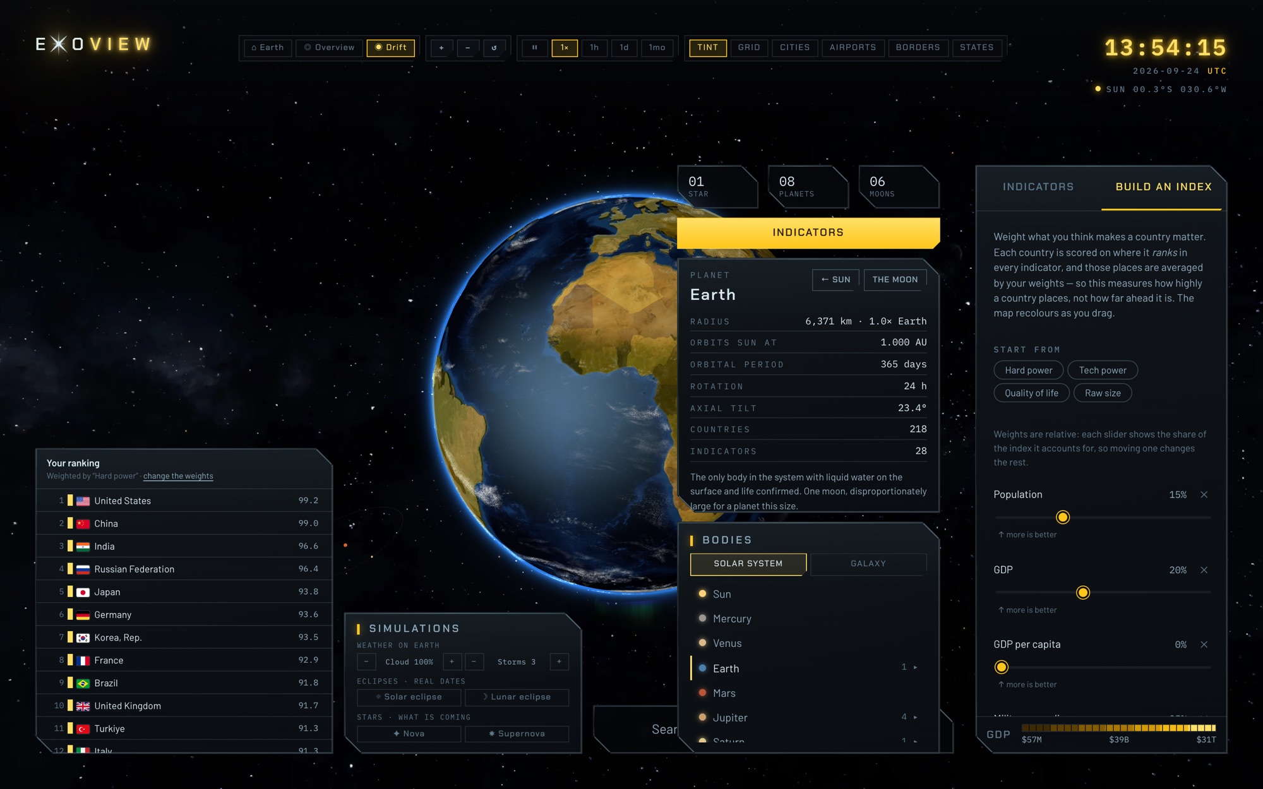
Task: Trigger the Supernova simulation
Action: point(517,733)
